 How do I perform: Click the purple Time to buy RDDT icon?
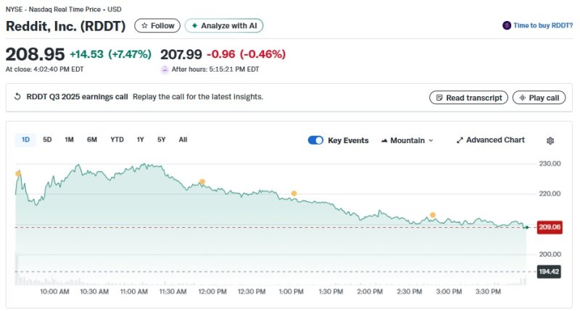[506, 25]
